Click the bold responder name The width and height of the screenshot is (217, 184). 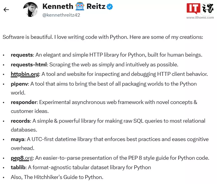point(24,102)
